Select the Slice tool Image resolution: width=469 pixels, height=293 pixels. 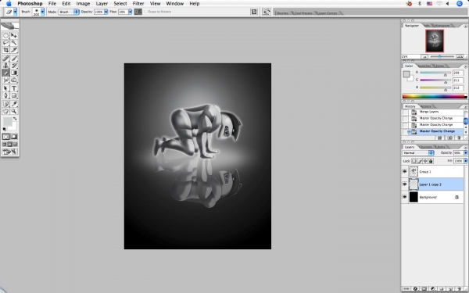[14, 50]
